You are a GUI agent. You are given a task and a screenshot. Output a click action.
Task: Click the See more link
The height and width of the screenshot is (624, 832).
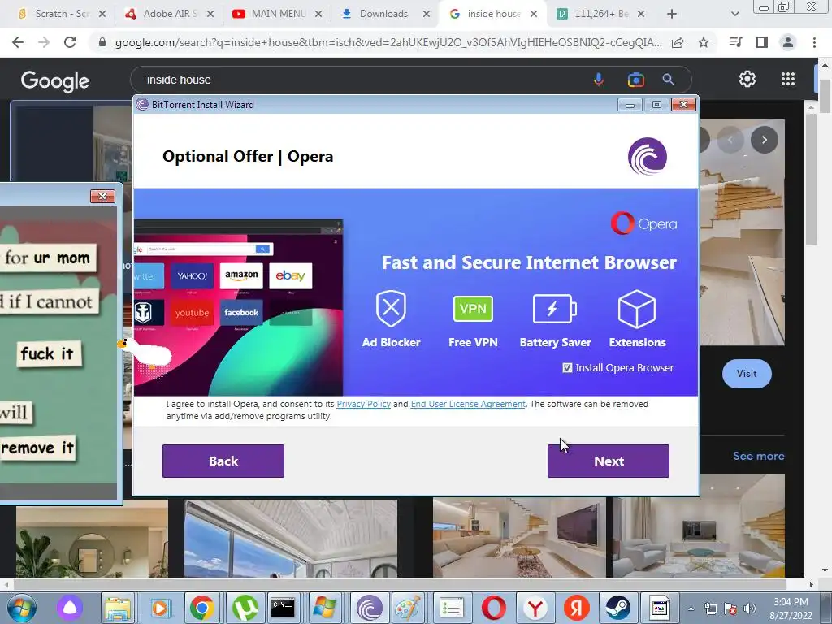[x=758, y=456]
